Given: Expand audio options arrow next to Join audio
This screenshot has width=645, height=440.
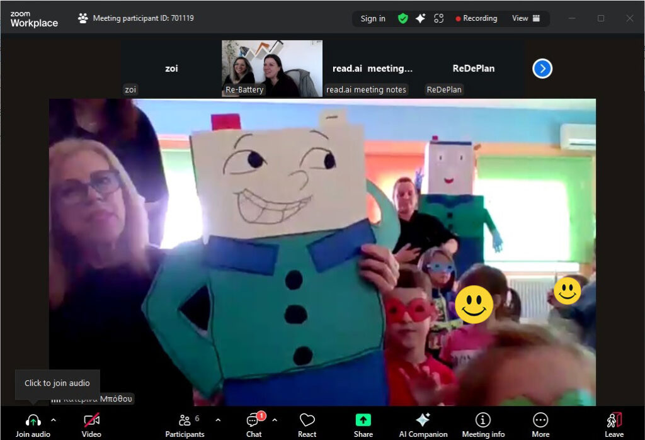Looking at the screenshot, I should (53, 420).
